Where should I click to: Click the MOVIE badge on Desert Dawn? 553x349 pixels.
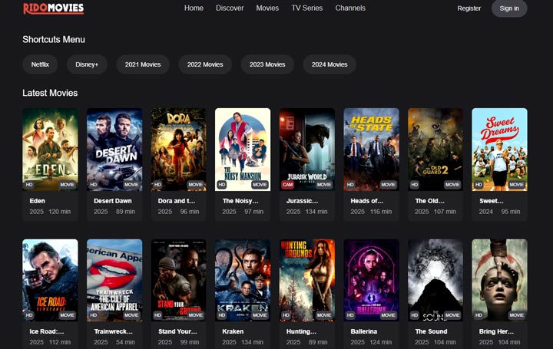[131, 185]
